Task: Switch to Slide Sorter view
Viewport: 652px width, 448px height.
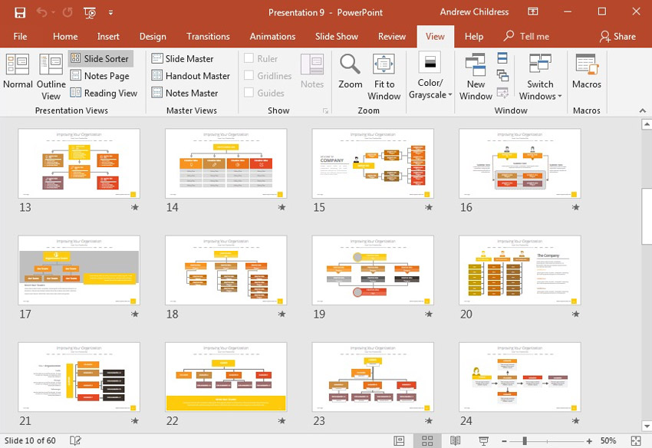Action: point(100,58)
